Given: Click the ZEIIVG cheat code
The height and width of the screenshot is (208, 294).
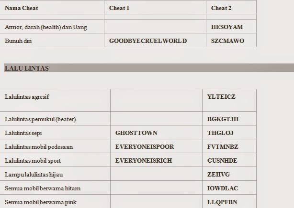Looking at the screenshot, I should pos(219,174).
